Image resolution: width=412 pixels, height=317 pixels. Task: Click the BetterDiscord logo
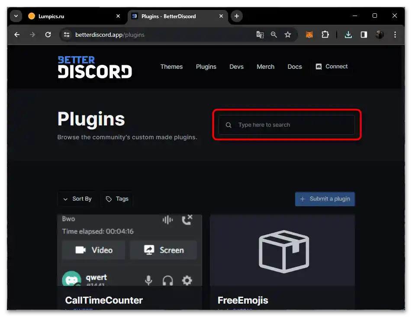95,67
